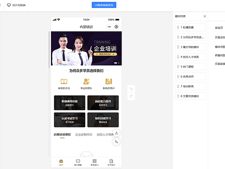Click the 系统页 label on right
The height and width of the screenshot is (169, 225).
pyautogui.click(x=219, y=28)
